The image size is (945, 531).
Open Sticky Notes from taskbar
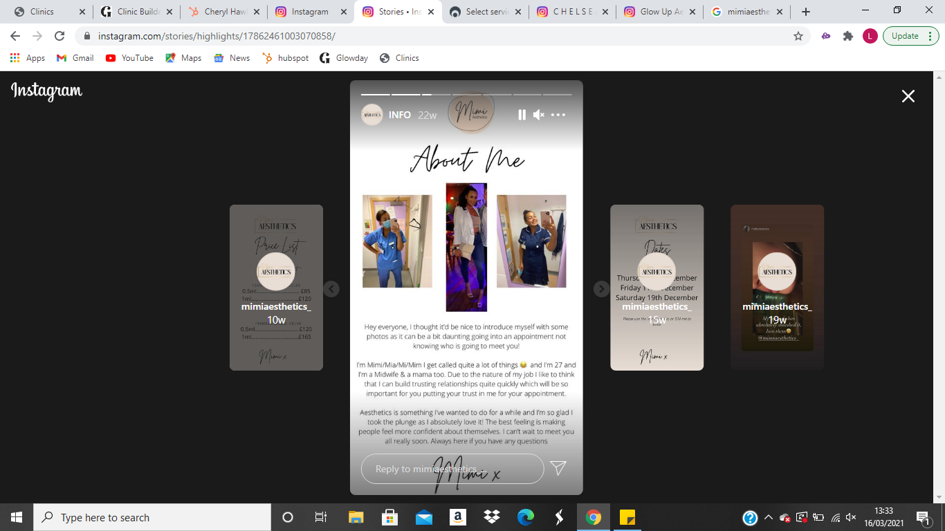[627, 517]
